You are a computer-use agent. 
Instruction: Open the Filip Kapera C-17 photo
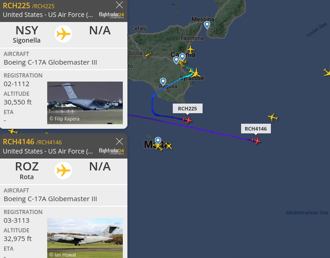pos(85,103)
